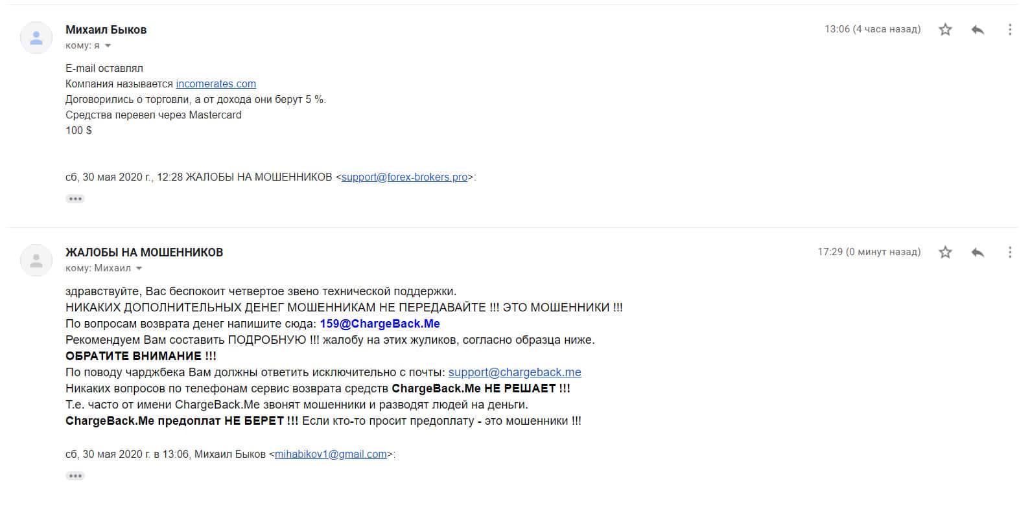
Task: Expand recipient details next to 'кому: я'
Action: coord(108,46)
